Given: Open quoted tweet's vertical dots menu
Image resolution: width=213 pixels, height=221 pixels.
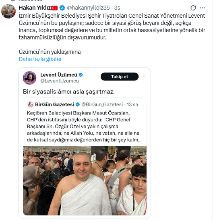Looking at the screenshot, I should point(144,77).
